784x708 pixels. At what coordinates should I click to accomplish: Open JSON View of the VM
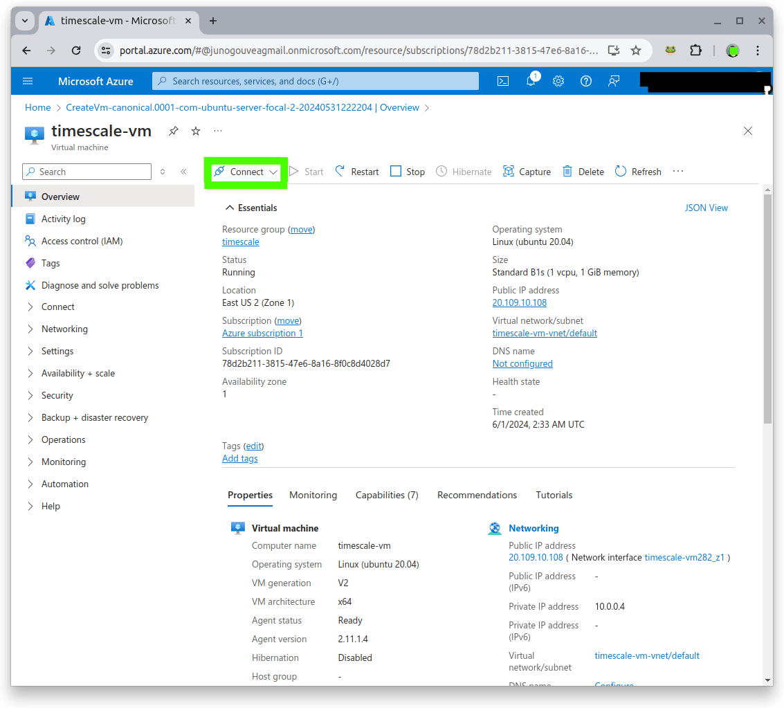(706, 208)
